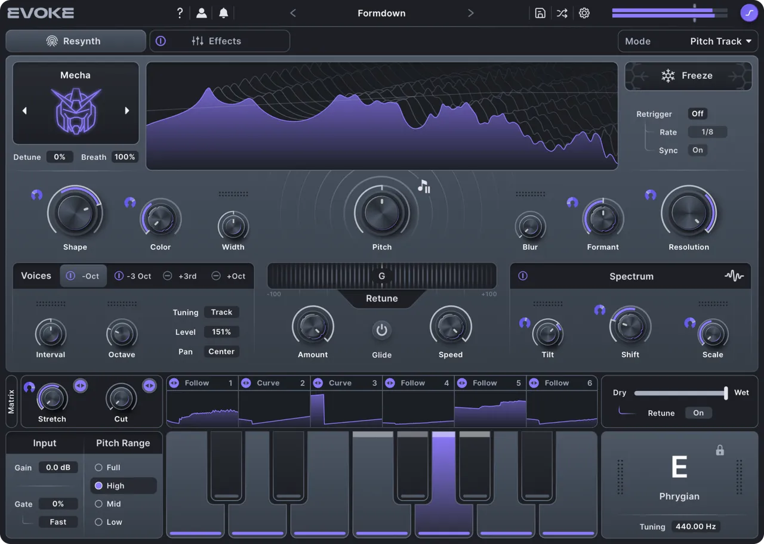Screen dimensions: 764x544
Task: Switch to the Effects tab
Action: (x=225, y=41)
